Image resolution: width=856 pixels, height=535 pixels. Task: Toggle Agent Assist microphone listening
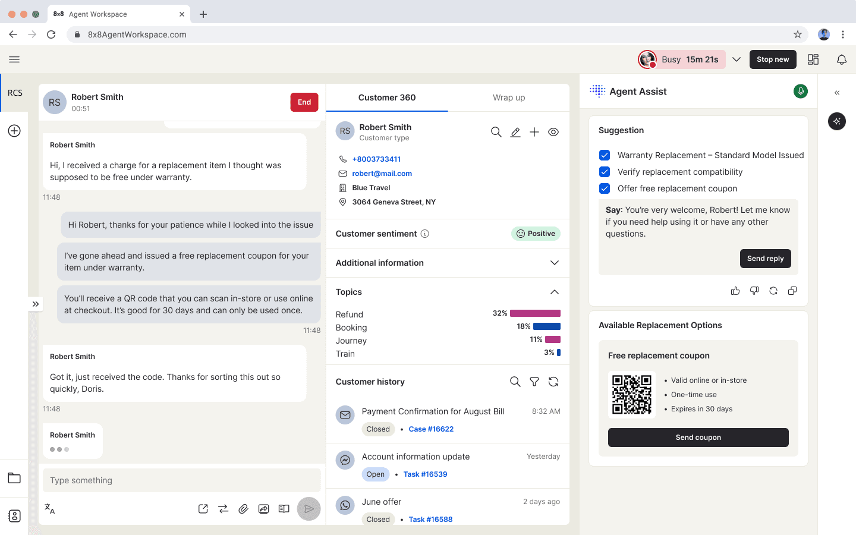801,92
